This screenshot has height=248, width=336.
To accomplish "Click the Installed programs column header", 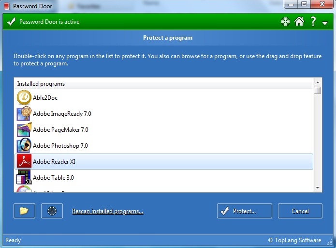I will pyautogui.click(x=164, y=83).
